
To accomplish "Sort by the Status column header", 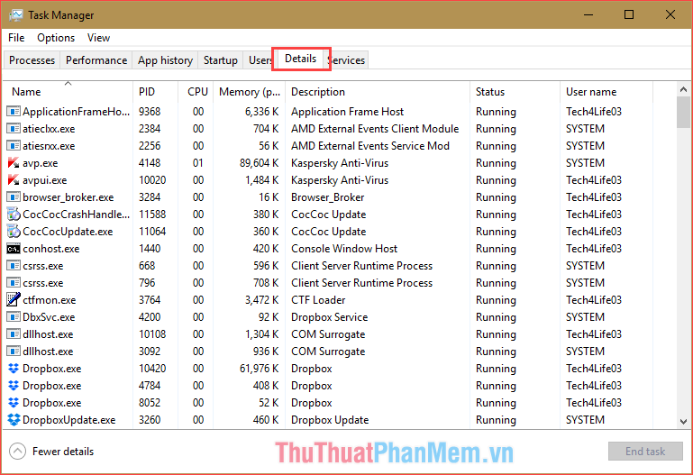I will [x=515, y=91].
